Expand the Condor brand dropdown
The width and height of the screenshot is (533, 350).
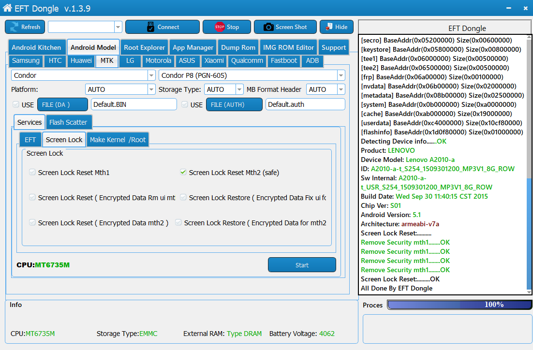[x=151, y=75]
